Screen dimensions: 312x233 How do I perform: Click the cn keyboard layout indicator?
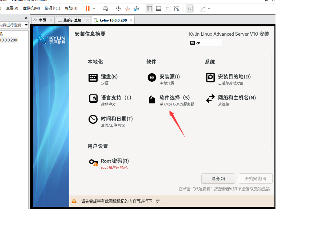coord(205,43)
